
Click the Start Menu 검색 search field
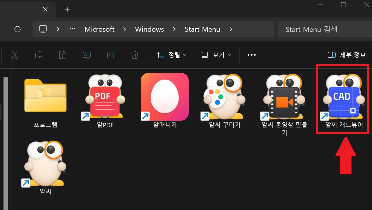click(x=325, y=29)
